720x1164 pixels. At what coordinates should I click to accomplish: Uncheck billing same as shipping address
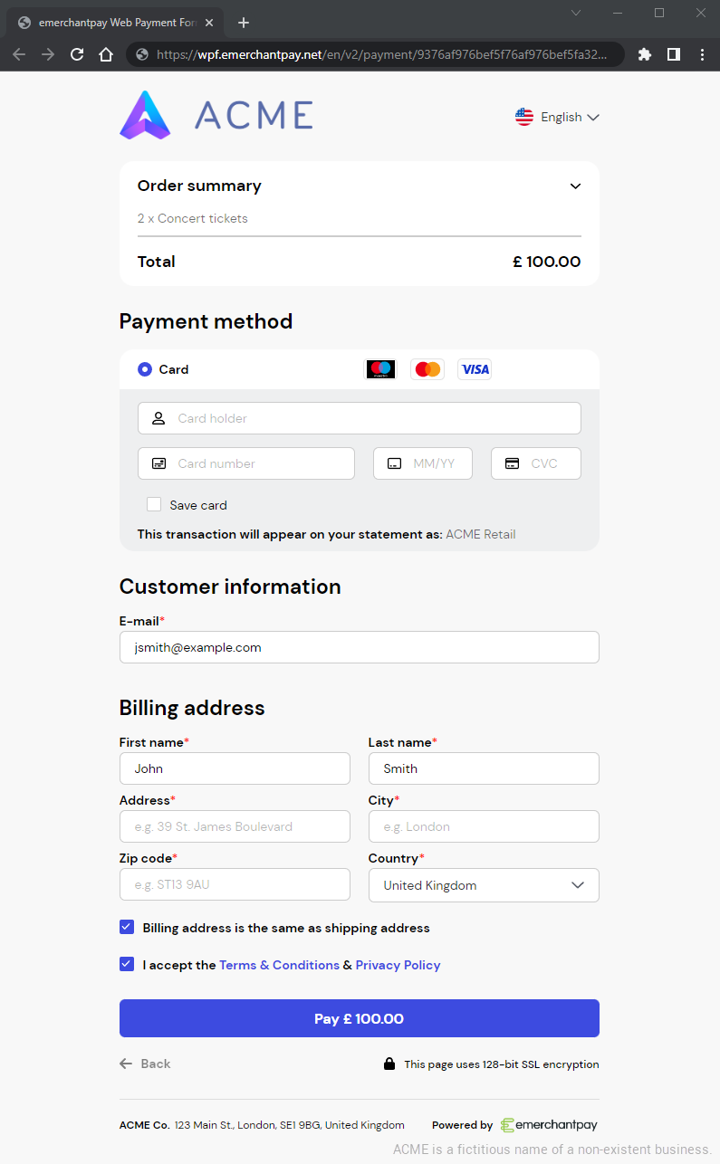click(x=127, y=927)
